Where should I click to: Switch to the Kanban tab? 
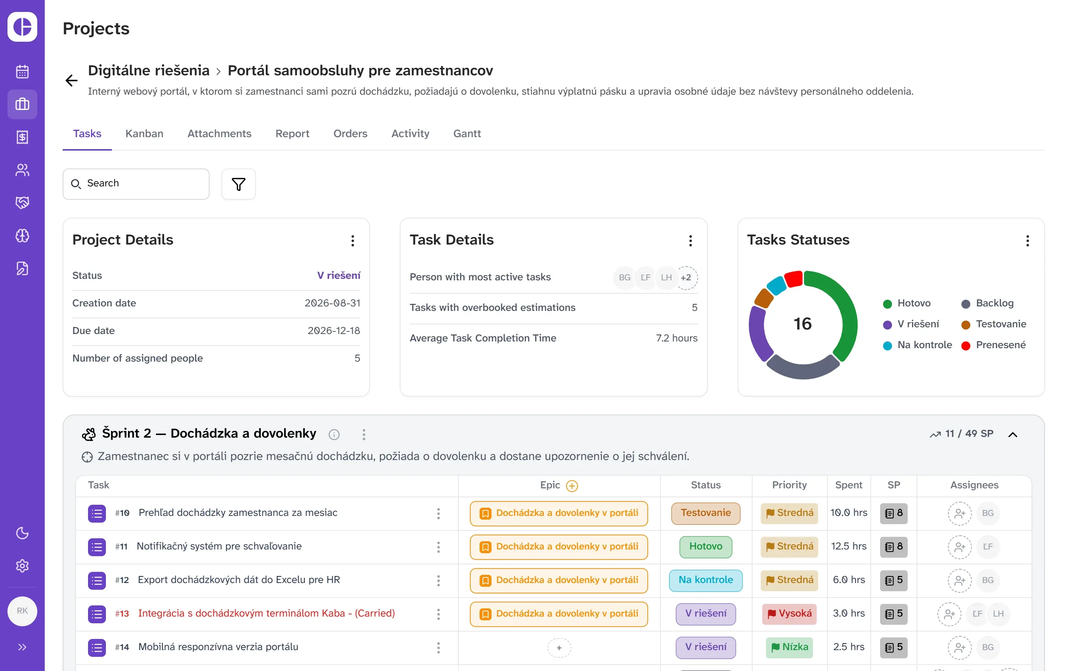144,133
